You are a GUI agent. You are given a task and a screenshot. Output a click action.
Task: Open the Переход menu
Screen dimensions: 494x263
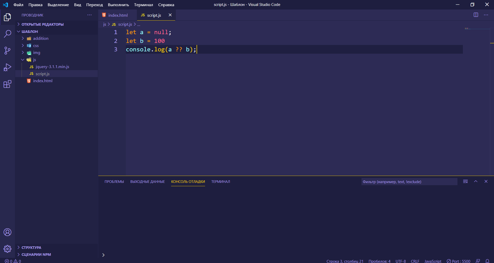94,5
